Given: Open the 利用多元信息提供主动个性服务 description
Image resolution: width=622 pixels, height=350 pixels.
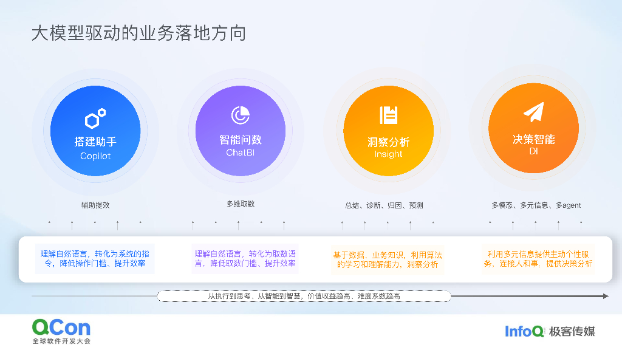Looking at the screenshot, I should tap(535, 258).
